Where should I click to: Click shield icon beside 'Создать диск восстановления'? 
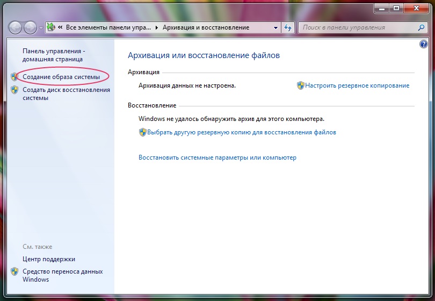coord(15,90)
